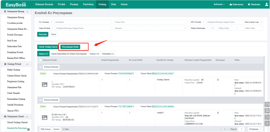Click the Pilih Semua button
This screenshot has width=270, height=132.
click(x=46, y=129)
